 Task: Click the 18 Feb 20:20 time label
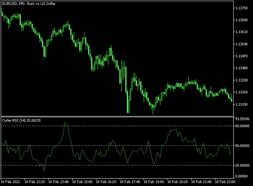177,182
